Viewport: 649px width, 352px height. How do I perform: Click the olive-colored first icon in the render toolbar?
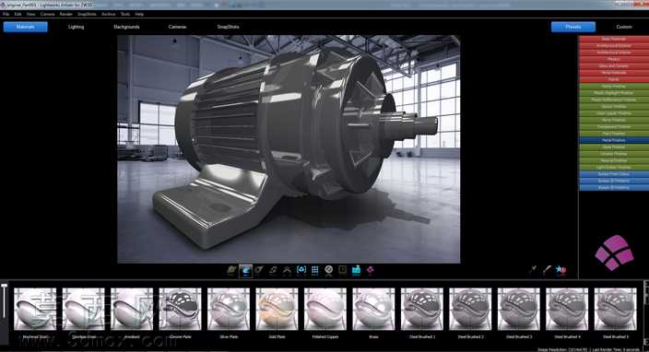point(231,270)
